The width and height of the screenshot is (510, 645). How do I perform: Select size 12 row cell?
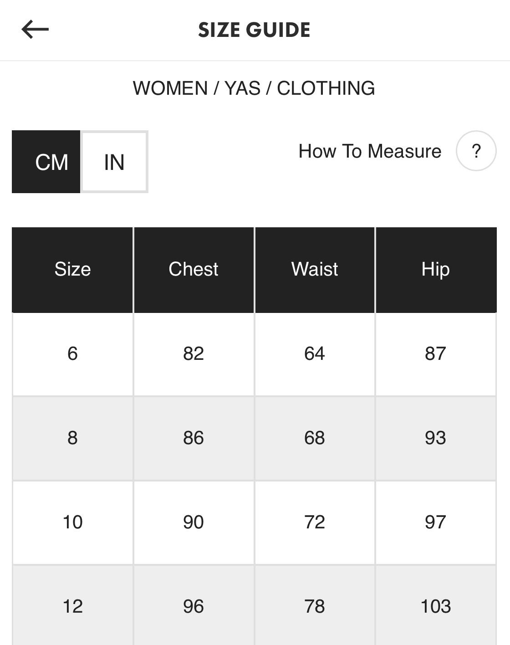(72, 606)
